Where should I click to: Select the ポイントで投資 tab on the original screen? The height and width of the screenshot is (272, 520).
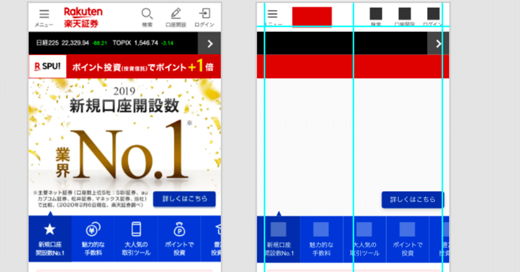click(180, 239)
